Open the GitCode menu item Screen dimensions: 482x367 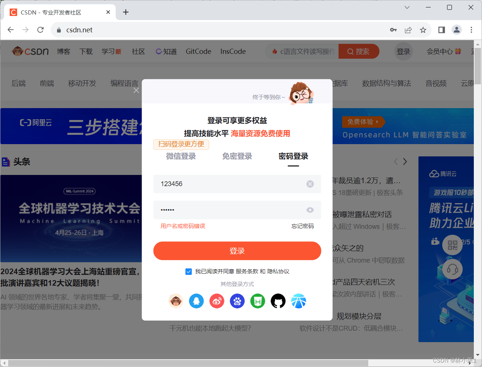tap(198, 51)
